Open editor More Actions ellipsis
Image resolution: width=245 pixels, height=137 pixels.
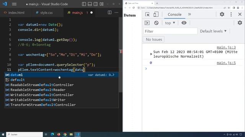click(x=116, y=13)
